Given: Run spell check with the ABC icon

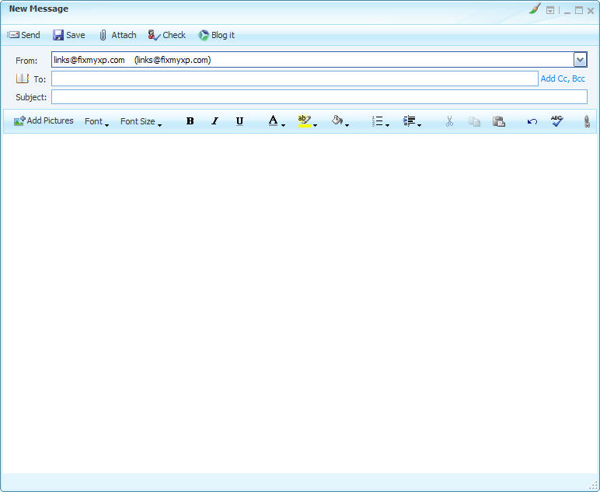Looking at the screenshot, I should [x=556, y=121].
